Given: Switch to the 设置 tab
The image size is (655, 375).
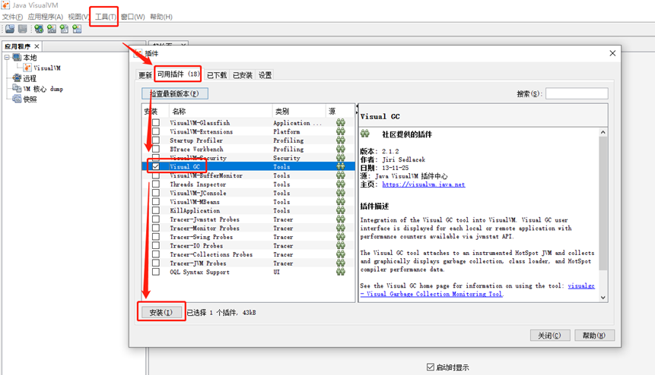Looking at the screenshot, I should pyautogui.click(x=265, y=75).
